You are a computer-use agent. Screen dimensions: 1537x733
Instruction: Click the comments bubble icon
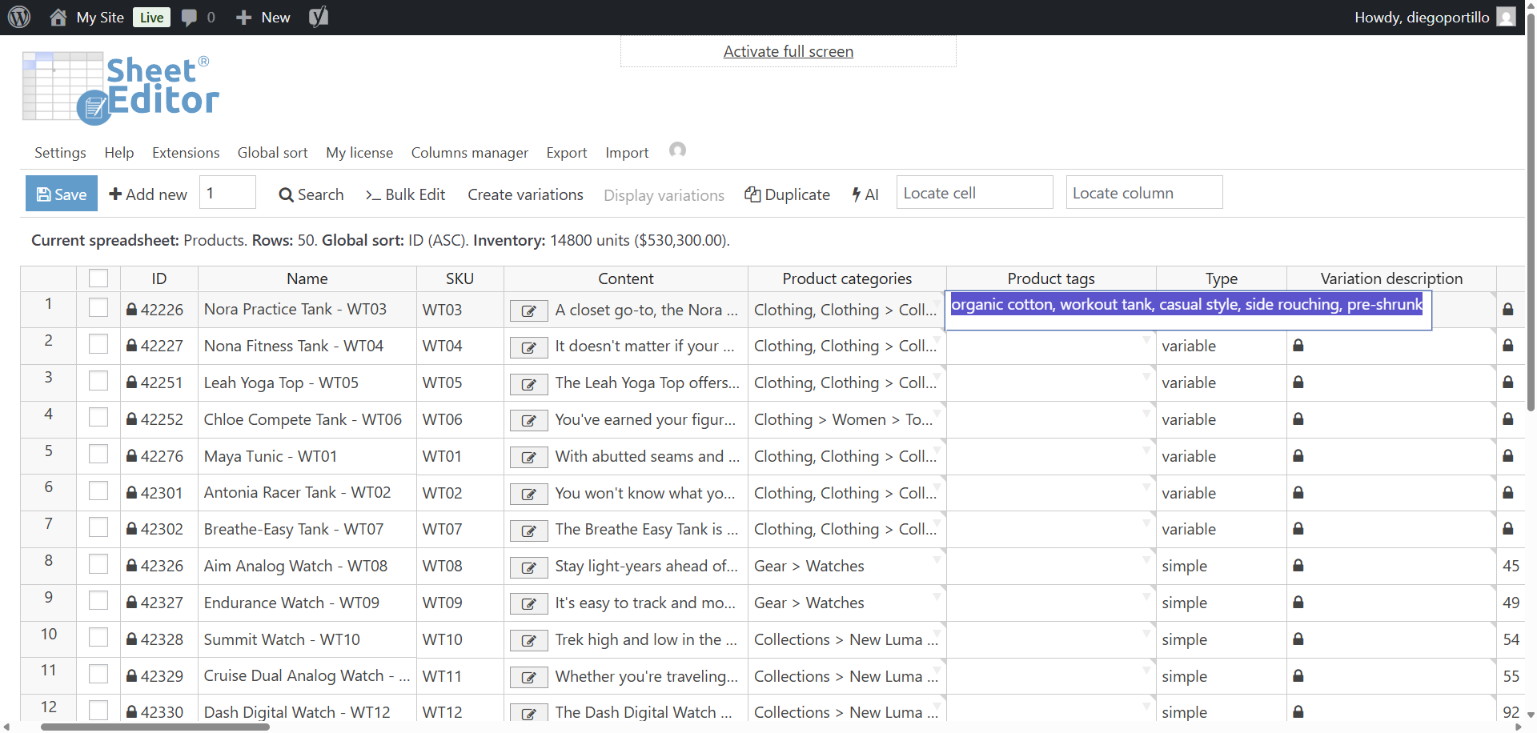coord(189,18)
